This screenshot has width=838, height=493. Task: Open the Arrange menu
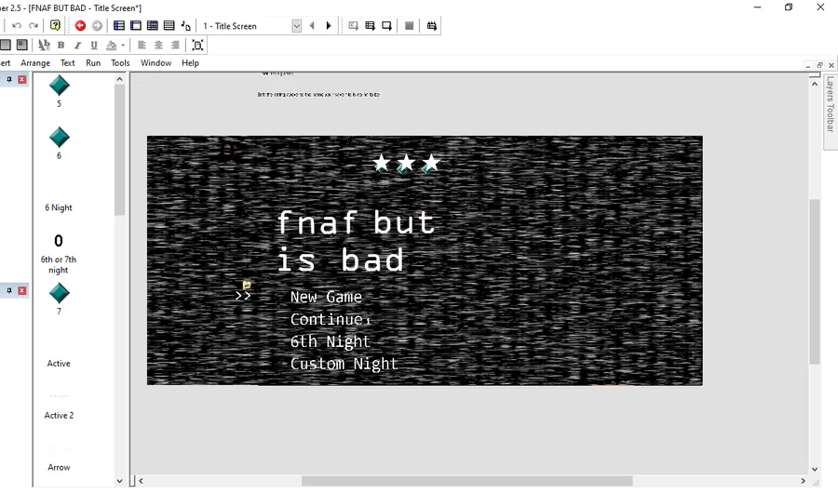tap(35, 63)
